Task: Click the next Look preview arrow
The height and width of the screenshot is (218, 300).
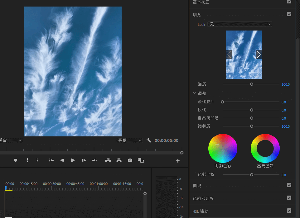Action: click(259, 54)
